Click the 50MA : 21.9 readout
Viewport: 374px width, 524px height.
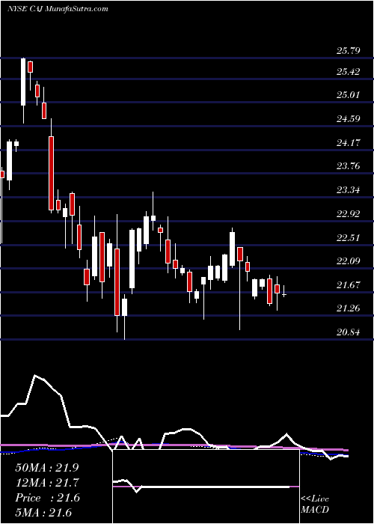point(46,467)
